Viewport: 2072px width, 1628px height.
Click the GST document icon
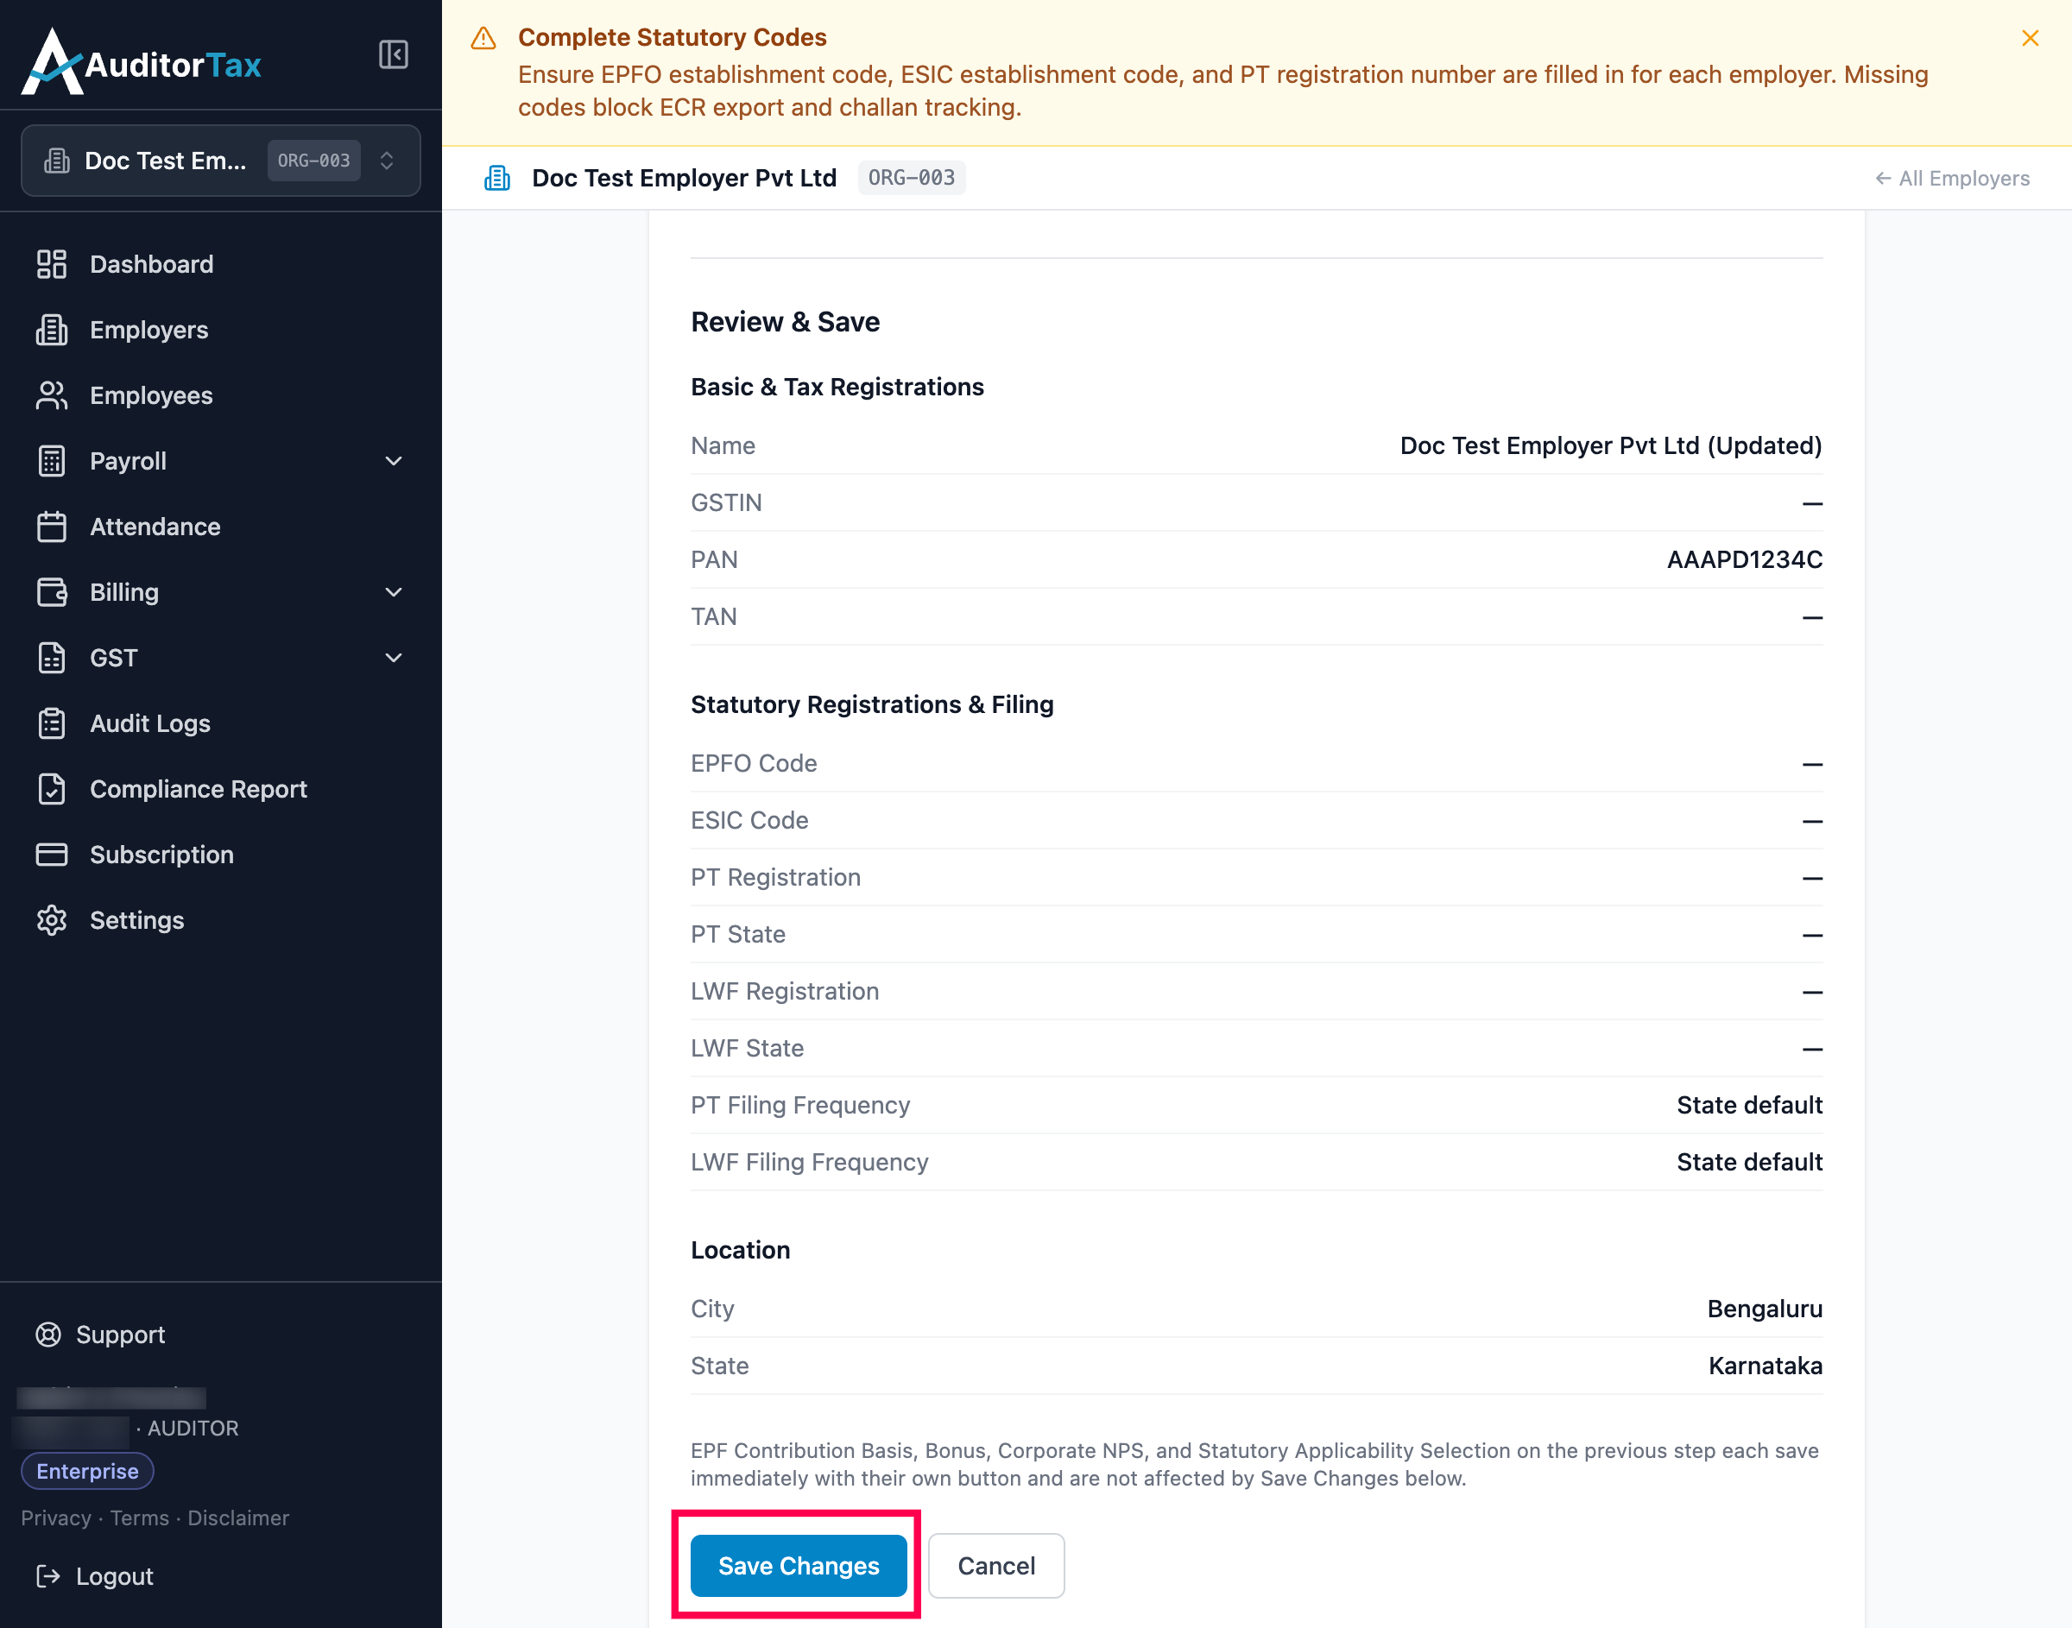[x=52, y=659]
